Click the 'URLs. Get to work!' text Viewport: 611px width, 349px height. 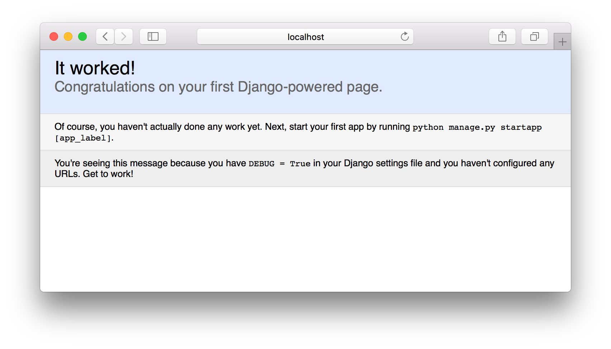94,174
